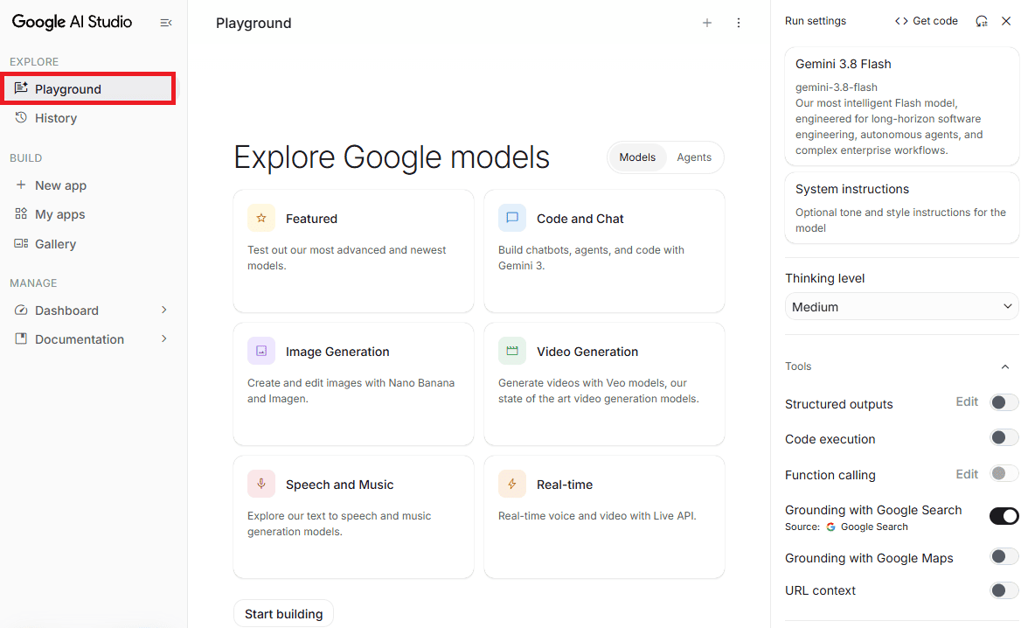1028x628 pixels.
Task: Click the Dashboard label in sidebar
Action: [x=66, y=311]
